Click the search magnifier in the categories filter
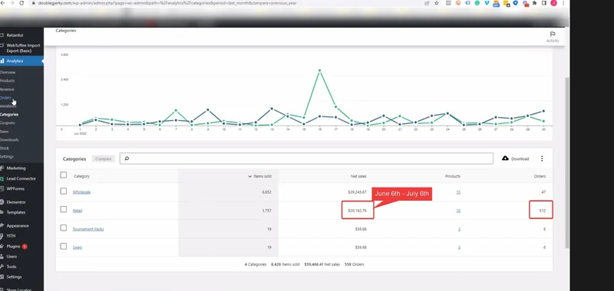The width and height of the screenshot is (614, 291). (127, 159)
